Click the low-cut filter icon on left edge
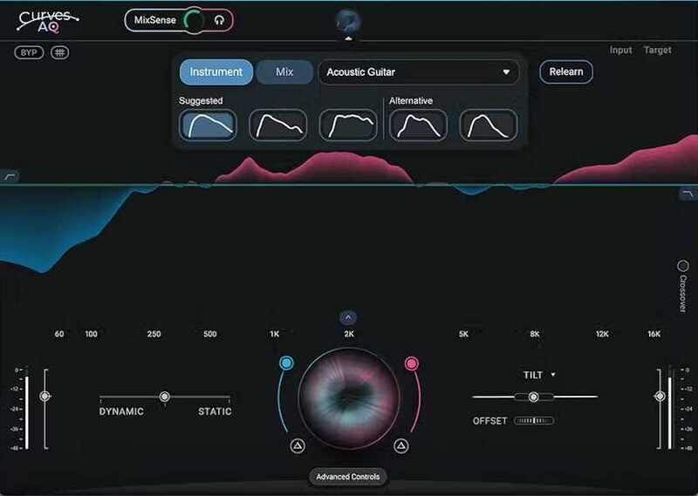698x496 pixels. [10, 175]
